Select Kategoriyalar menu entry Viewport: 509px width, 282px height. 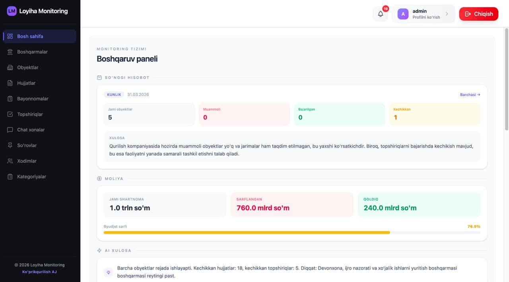pos(39,176)
